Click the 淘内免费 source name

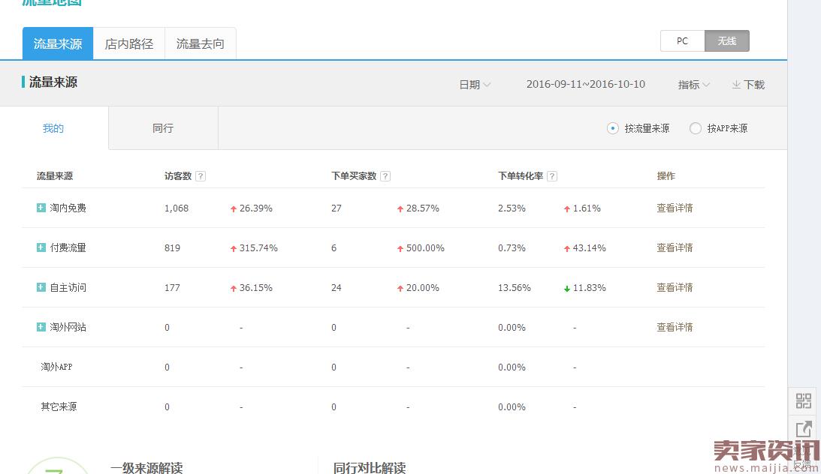68,208
